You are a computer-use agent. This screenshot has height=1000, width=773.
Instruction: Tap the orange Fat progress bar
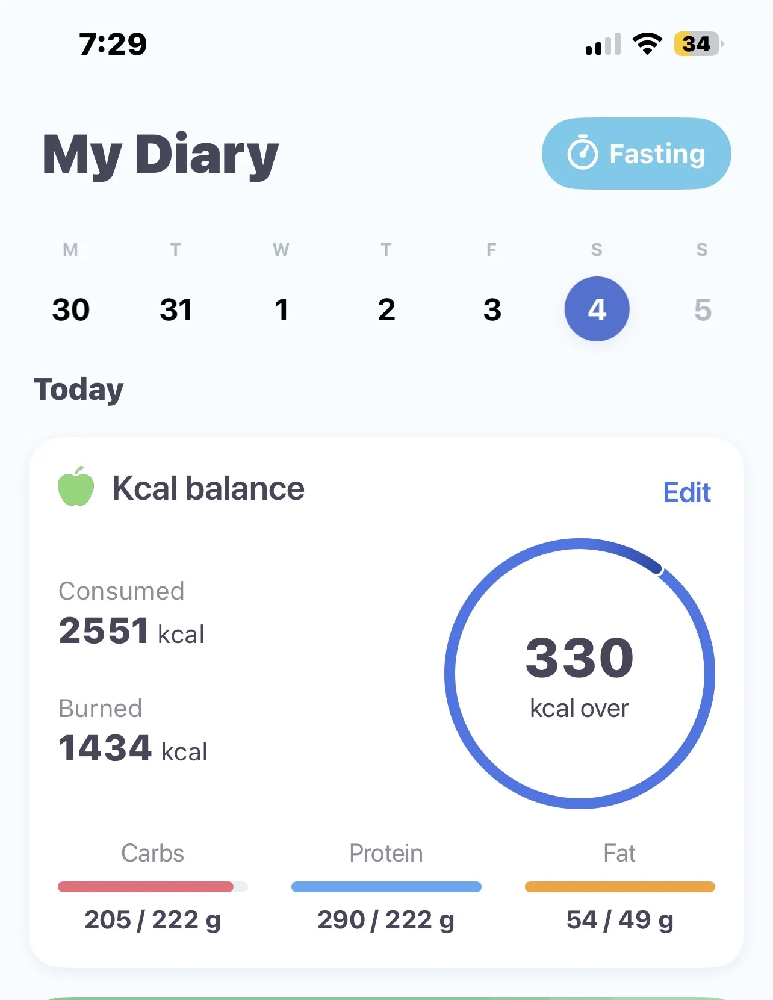click(619, 887)
